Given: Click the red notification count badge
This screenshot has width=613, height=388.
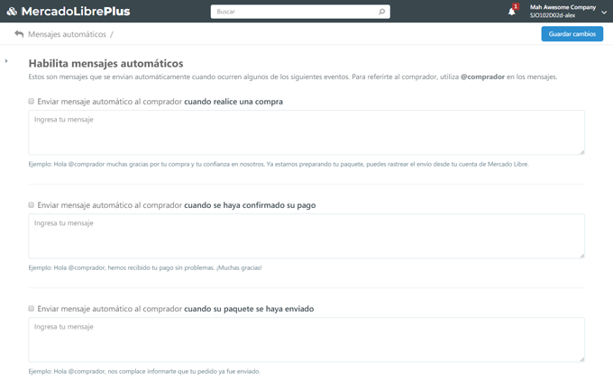Looking at the screenshot, I should point(516,6).
